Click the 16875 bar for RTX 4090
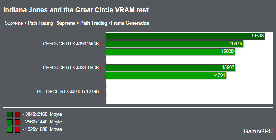The image size is (276, 140). [x=174, y=44]
